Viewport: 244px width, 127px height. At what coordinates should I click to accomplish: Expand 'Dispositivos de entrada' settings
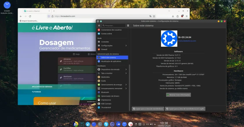pyautogui.click(x=112, y=69)
